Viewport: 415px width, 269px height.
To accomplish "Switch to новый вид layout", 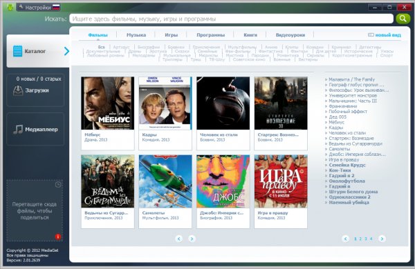I will tap(385, 35).
